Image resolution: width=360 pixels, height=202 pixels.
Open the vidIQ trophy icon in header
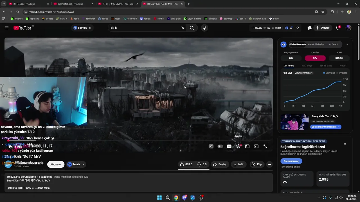(298, 28)
